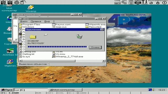Click the horizontal scrollbar thumb in C: window
Viewport: 168px width, 94px height.
pos(49,61)
